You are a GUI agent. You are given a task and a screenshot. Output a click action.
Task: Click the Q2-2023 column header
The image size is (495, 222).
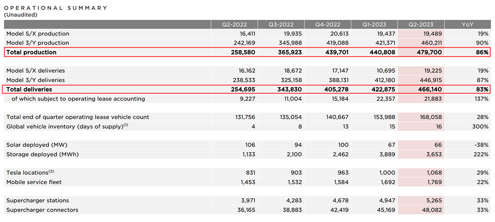coord(421,24)
